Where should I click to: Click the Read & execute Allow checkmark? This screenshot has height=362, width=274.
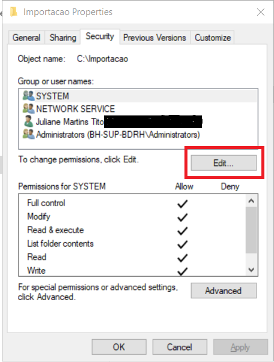[x=183, y=231]
